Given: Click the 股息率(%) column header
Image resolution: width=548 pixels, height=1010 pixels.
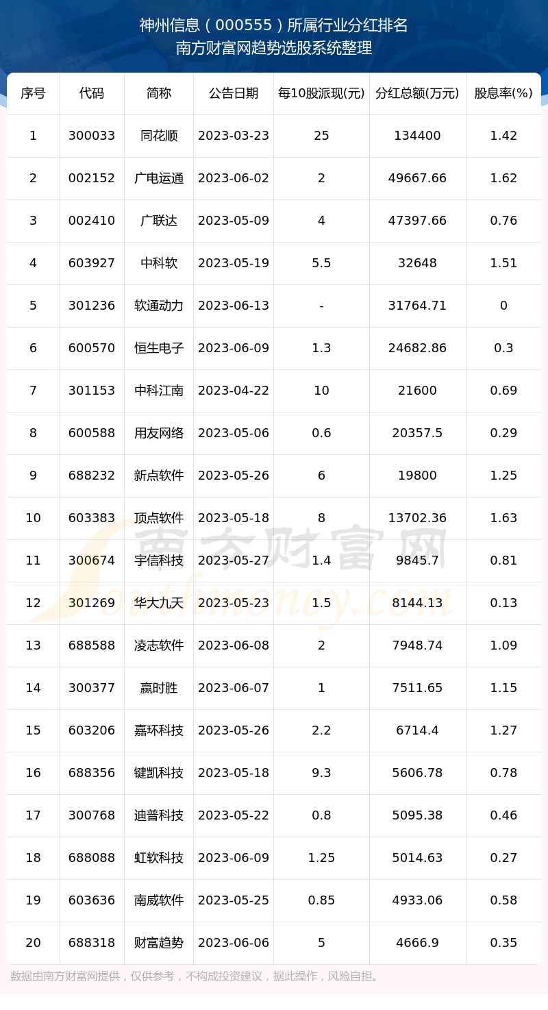Looking at the screenshot, I should 503,93.
